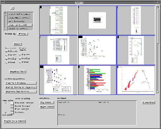Image resolution: width=161 pixels, height=129 pixels.
Task: Select the first diamond option in right column
Action: pyautogui.click(x=20, y=54)
